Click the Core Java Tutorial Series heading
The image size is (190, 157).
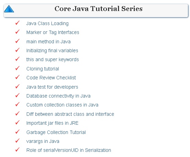(x=98, y=9)
